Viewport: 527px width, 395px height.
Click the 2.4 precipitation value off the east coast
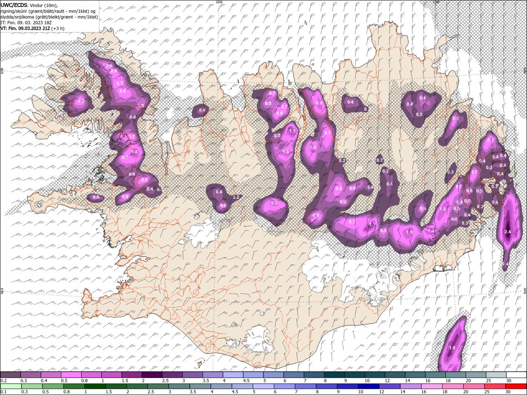(507, 232)
